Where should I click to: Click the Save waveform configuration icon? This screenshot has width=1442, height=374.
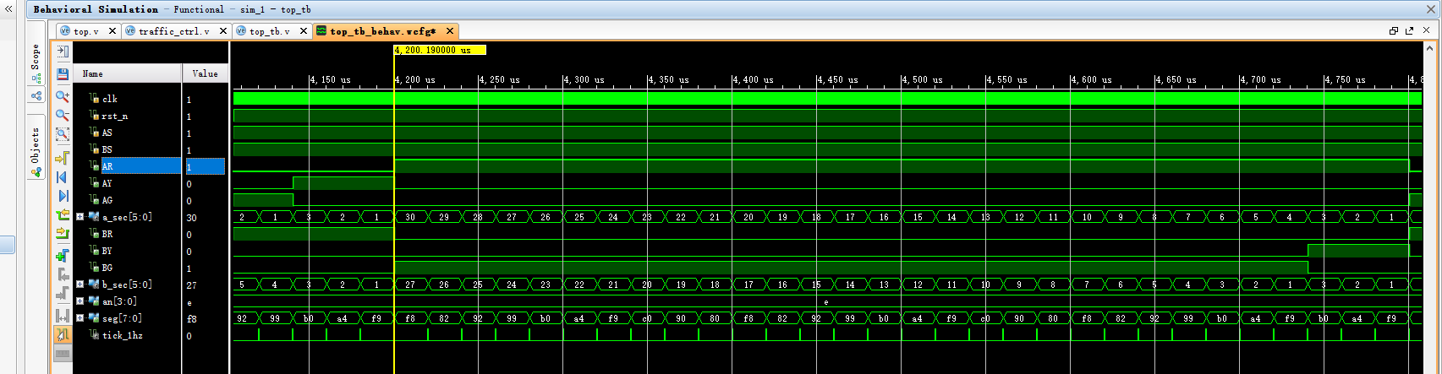(x=63, y=74)
